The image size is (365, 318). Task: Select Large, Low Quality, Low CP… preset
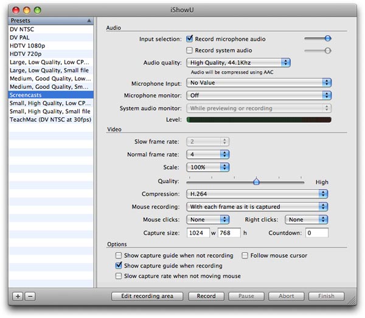(50, 62)
